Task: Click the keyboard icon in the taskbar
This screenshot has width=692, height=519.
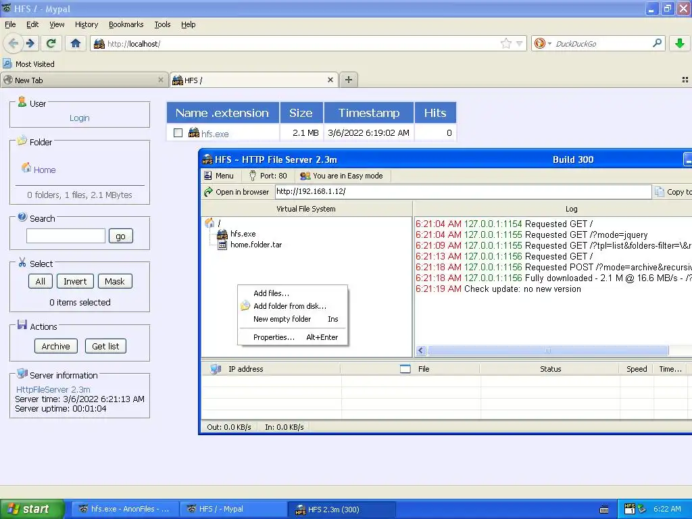Action: 604,510
